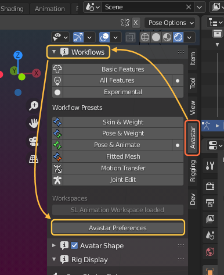
Task: Click the Scene name field
Action: [x=143, y=7]
